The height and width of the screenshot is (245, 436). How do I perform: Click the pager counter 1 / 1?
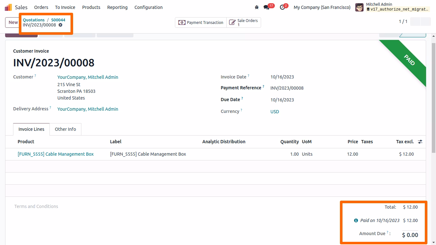[403, 21]
